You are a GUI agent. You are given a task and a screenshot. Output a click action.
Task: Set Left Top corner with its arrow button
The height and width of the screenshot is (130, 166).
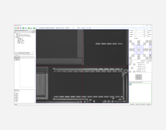(x=130, y=64)
